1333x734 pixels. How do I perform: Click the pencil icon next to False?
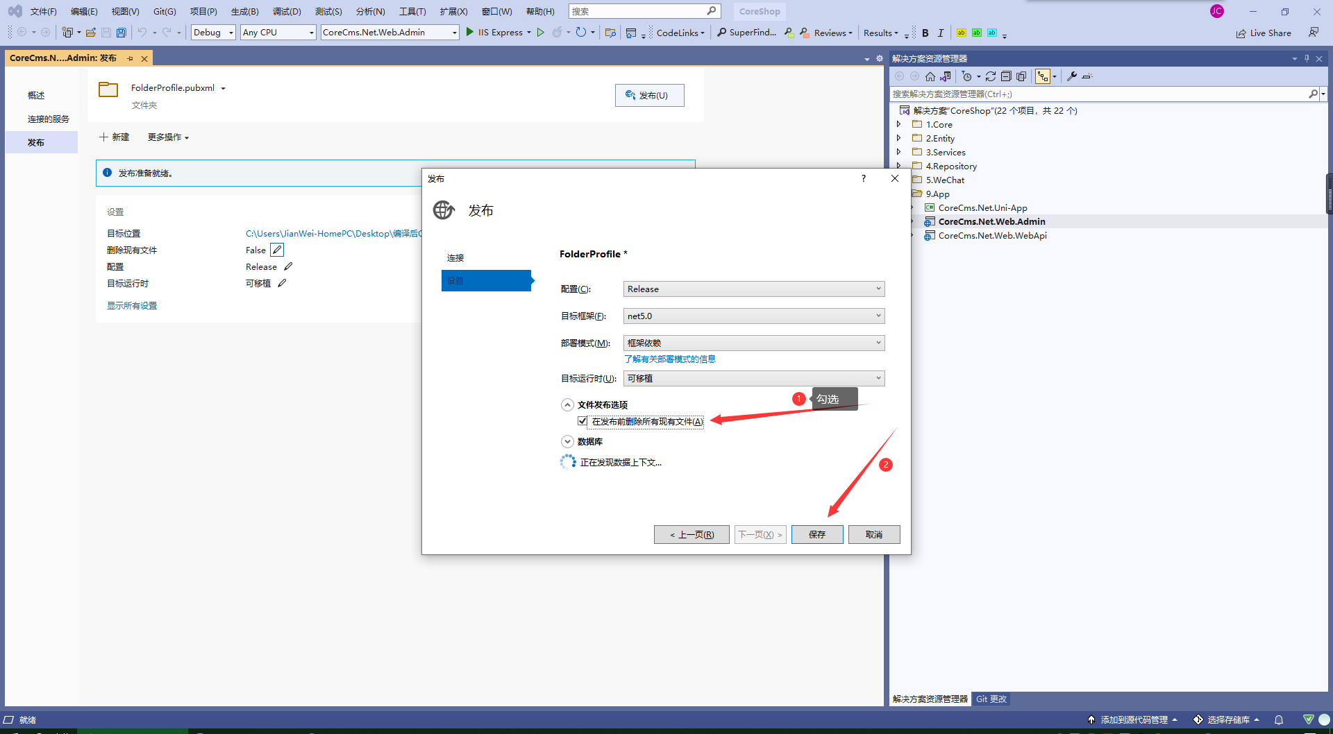[277, 250]
